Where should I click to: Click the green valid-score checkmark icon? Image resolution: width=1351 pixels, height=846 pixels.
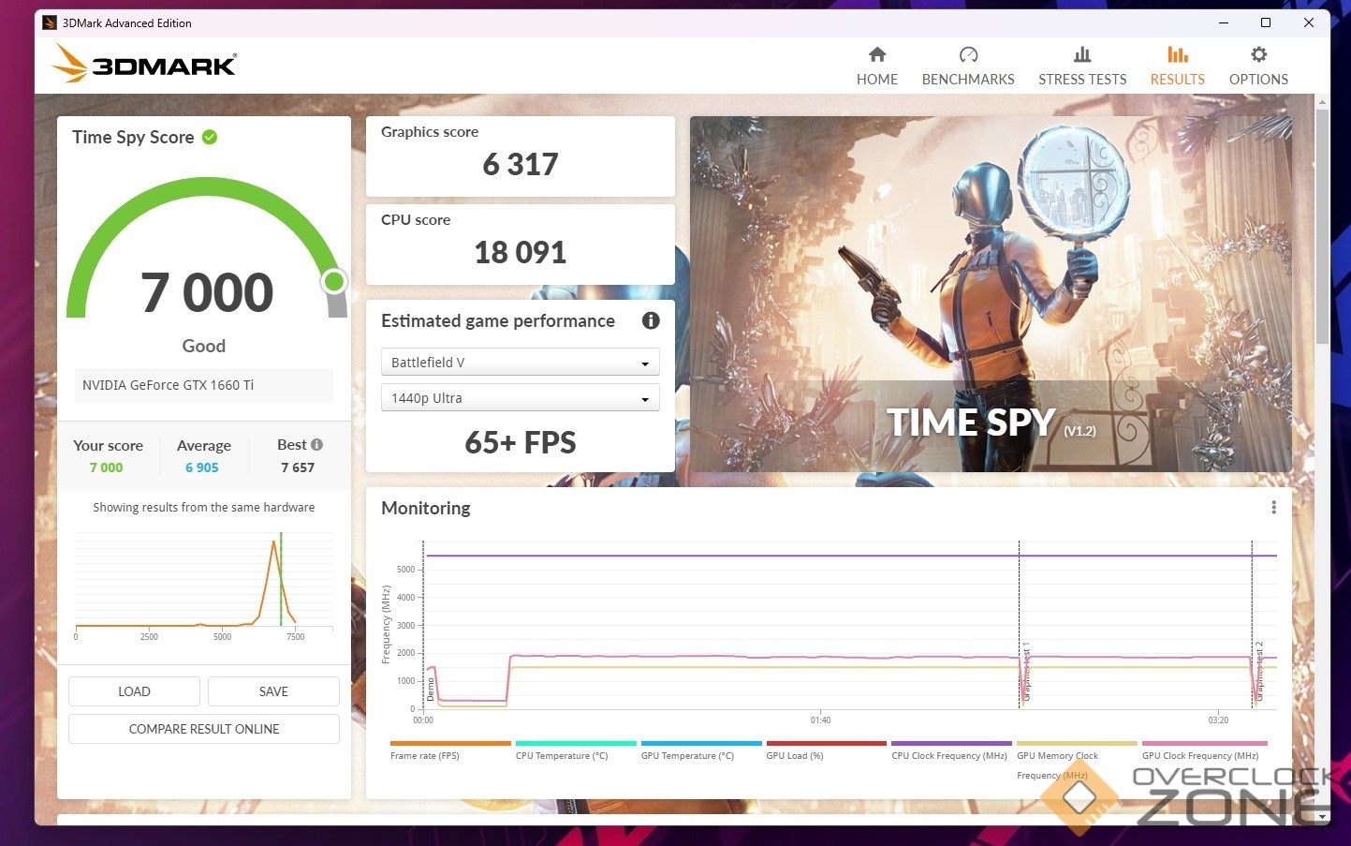coord(210,137)
